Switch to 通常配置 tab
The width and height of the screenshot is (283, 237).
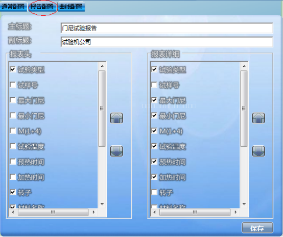[x=13, y=7]
